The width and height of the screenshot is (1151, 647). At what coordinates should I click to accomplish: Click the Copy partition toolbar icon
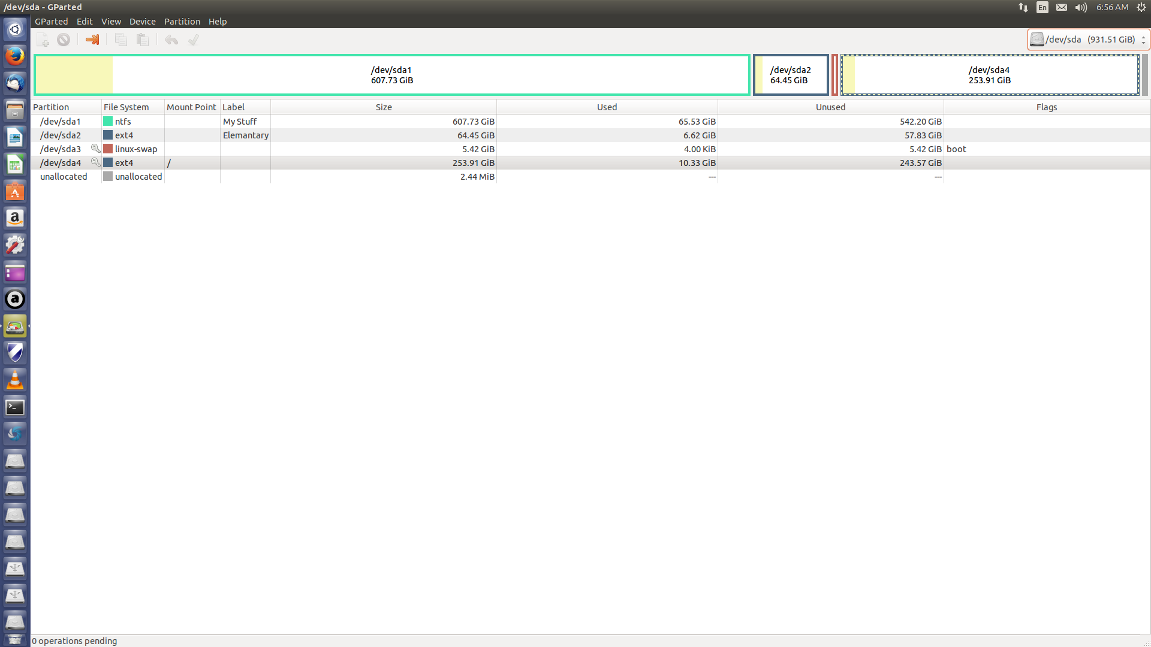[121, 40]
